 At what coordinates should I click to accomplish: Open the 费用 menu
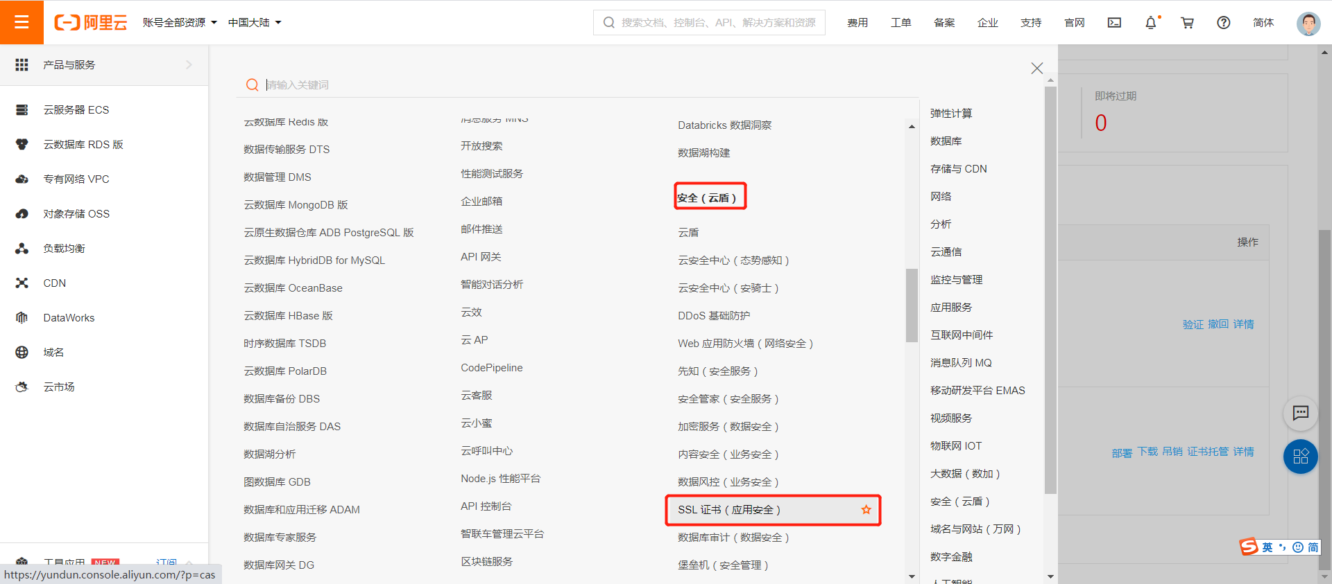coord(857,23)
